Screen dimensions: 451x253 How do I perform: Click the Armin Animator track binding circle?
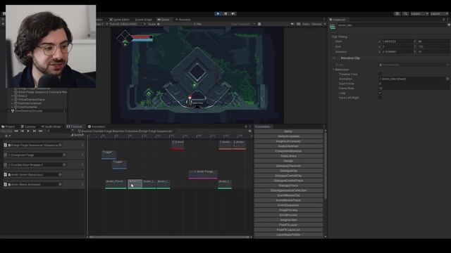click(x=60, y=184)
